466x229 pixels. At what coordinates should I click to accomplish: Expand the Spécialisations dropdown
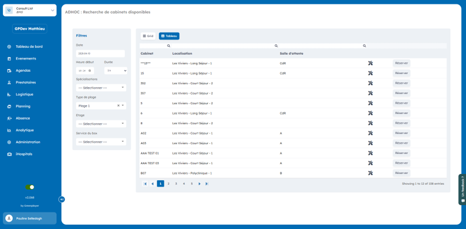click(x=101, y=88)
